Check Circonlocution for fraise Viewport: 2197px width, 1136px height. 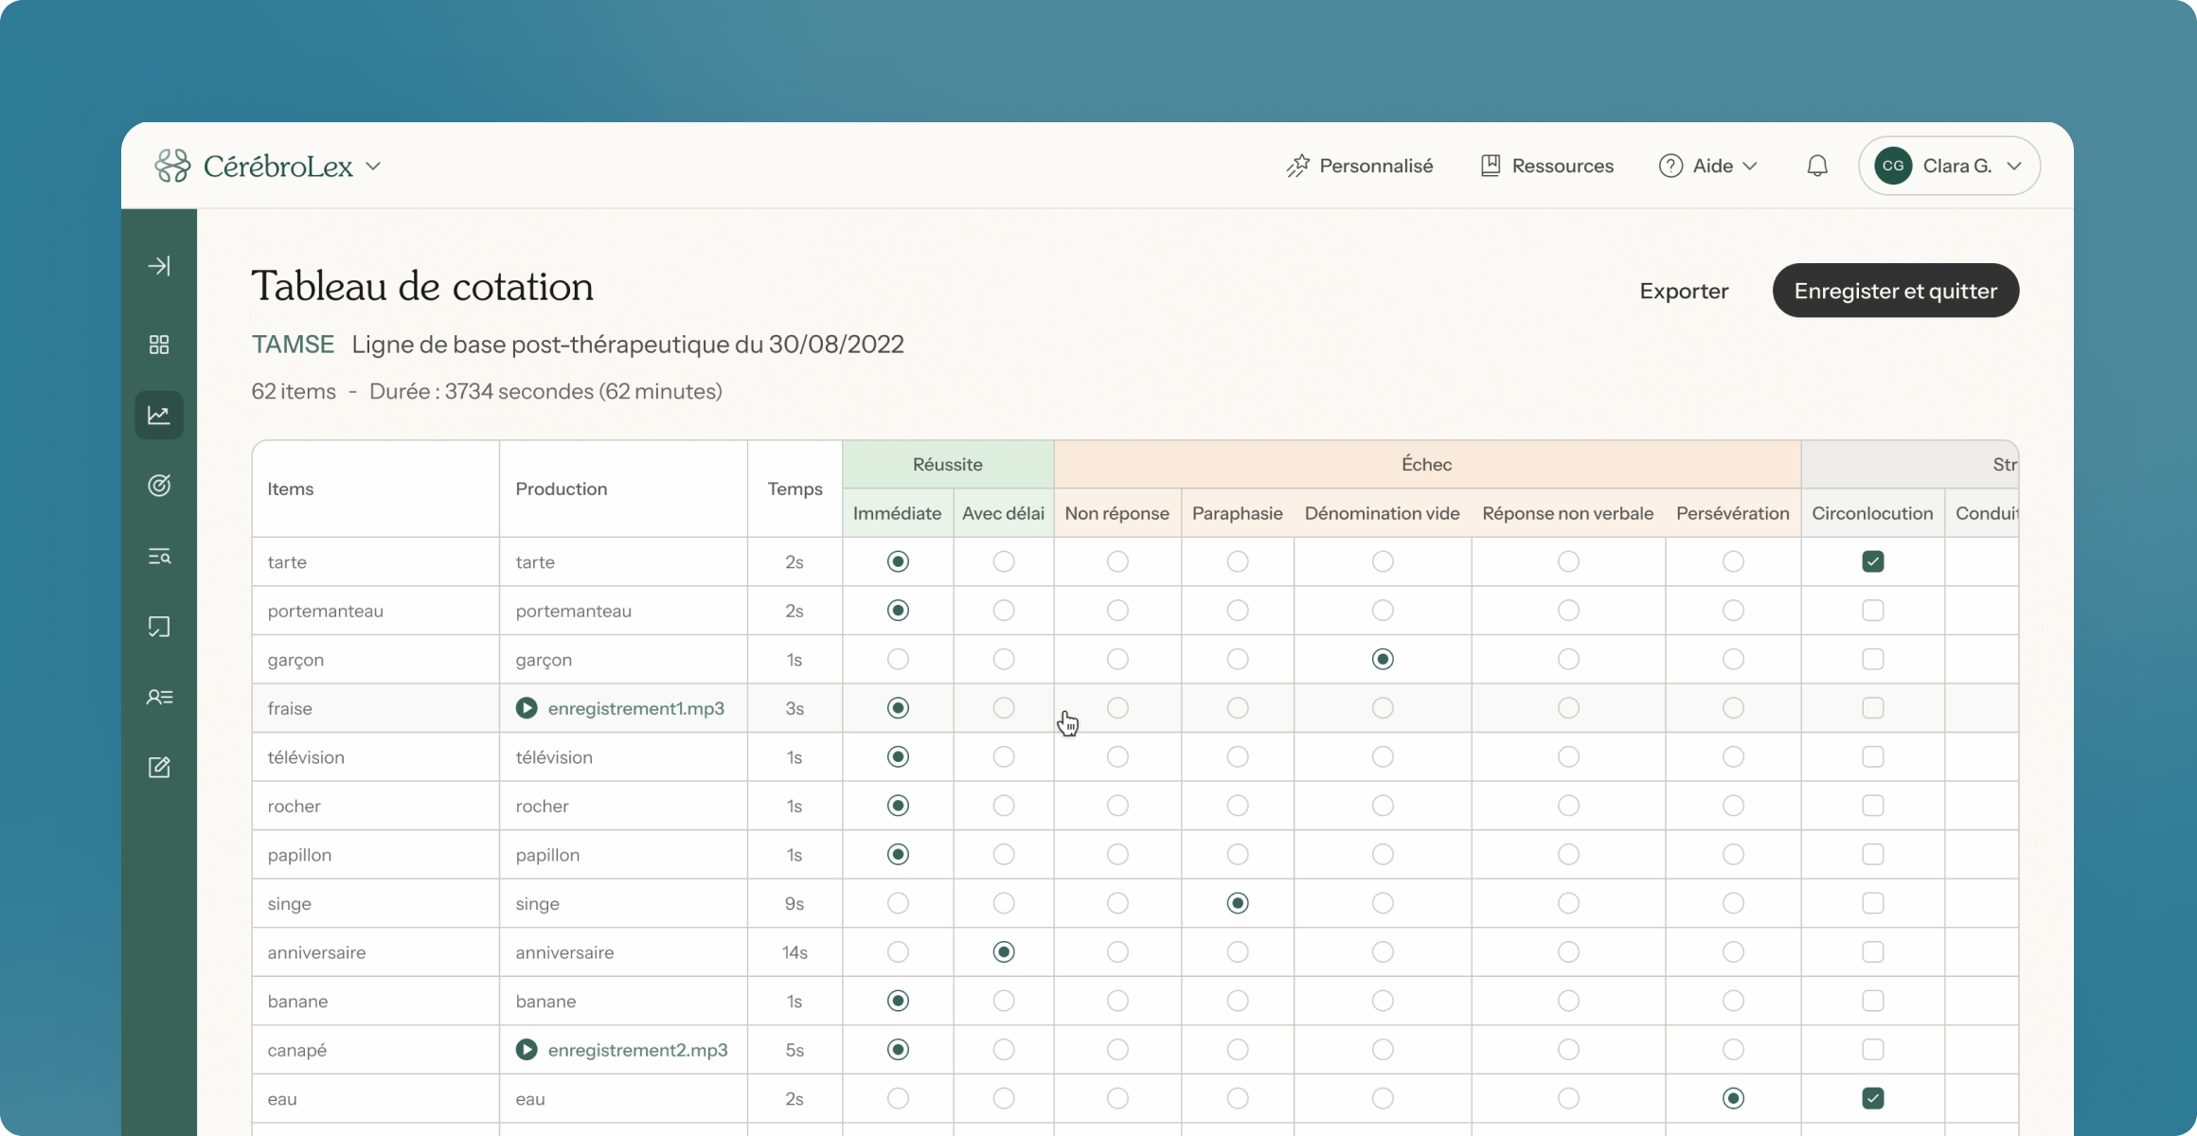coord(1872,708)
